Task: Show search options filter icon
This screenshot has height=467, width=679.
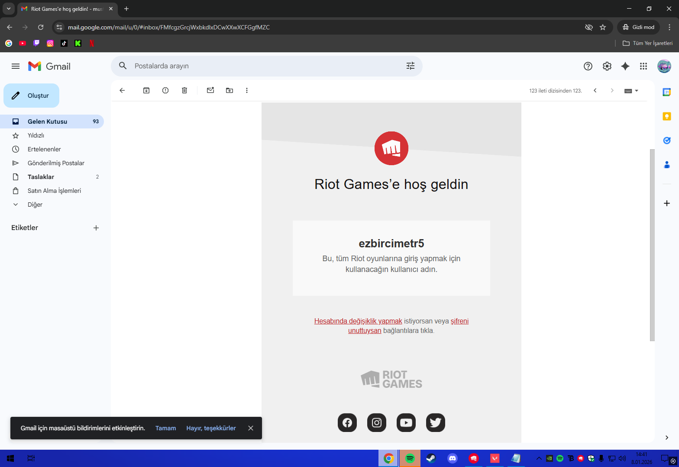Action: 411,66
